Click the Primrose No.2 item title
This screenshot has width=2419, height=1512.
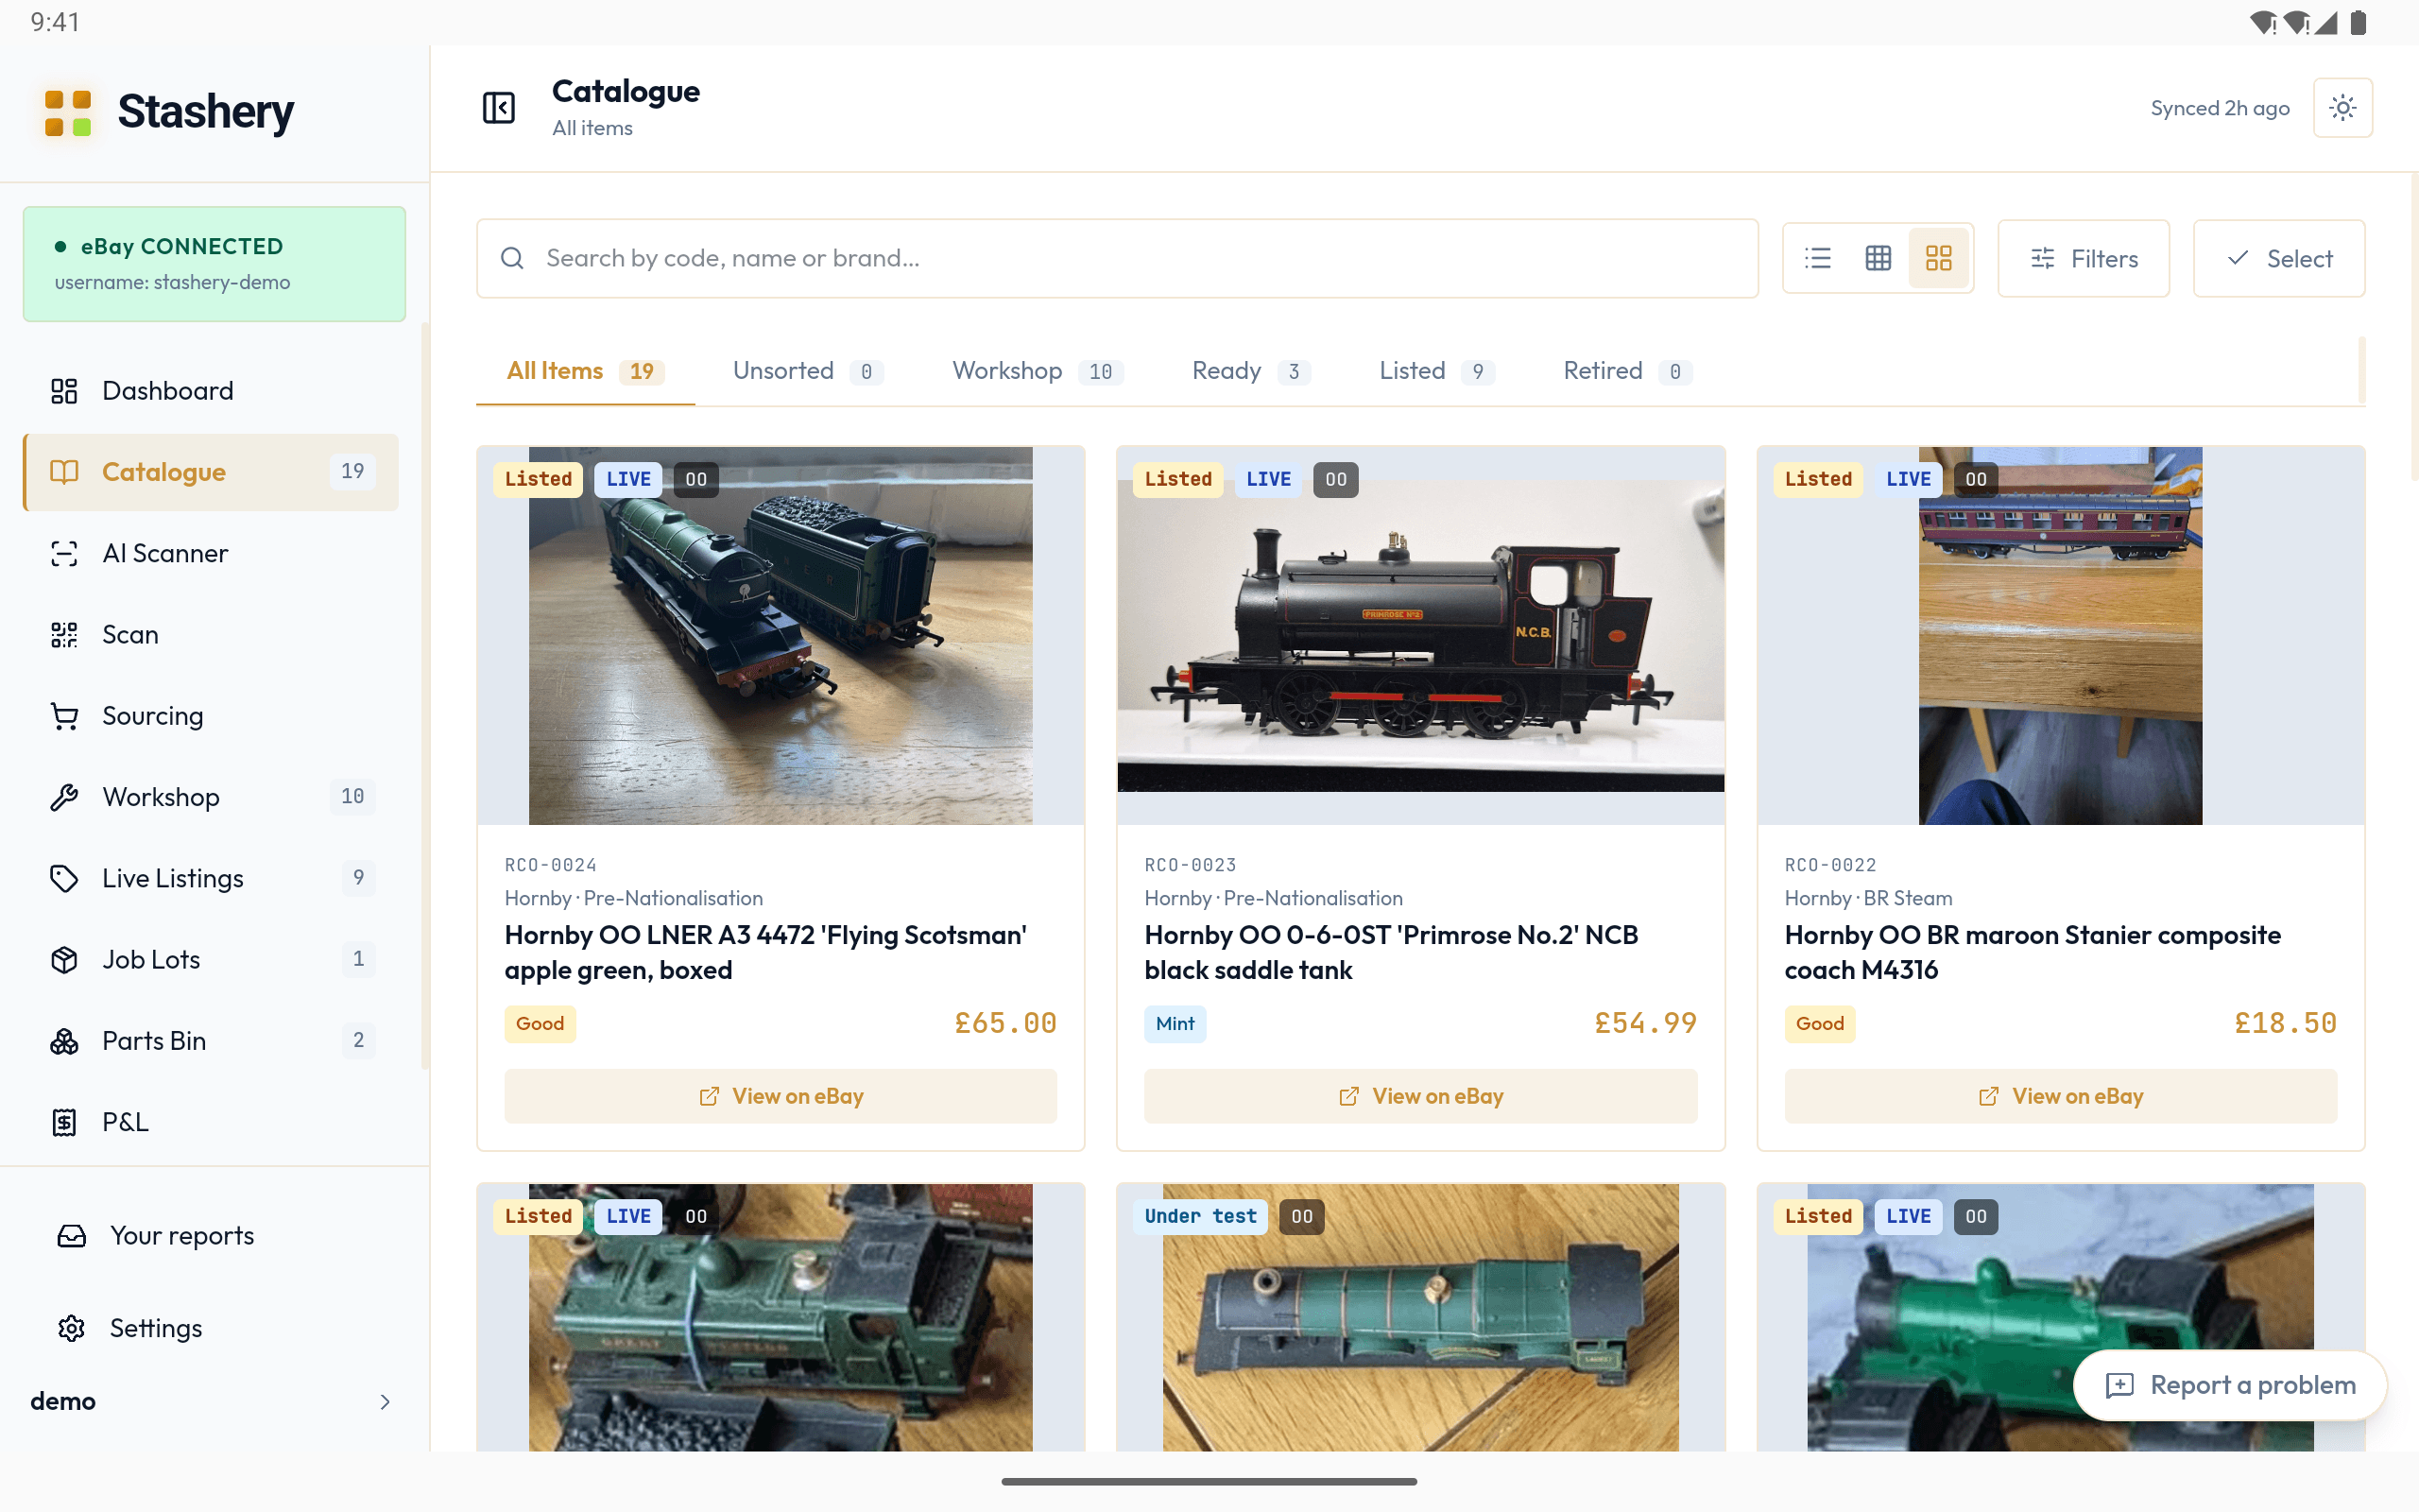pyautogui.click(x=1392, y=952)
